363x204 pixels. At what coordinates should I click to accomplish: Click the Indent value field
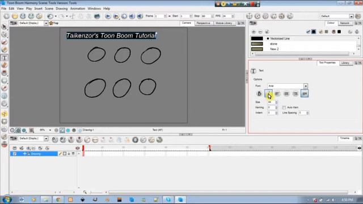click(x=271, y=113)
